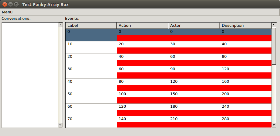Click the conversations list scroll-up arrow
This screenshot has width=280, height=136.
(x=60, y=25)
